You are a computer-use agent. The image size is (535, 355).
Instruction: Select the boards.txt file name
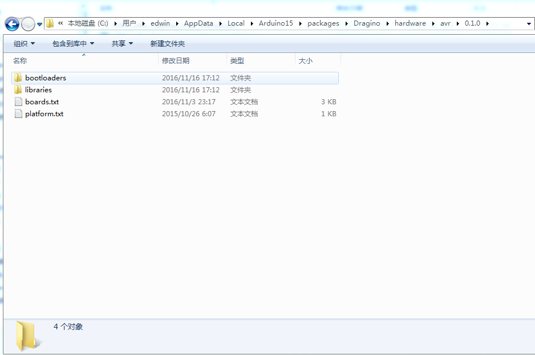(42, 101)
